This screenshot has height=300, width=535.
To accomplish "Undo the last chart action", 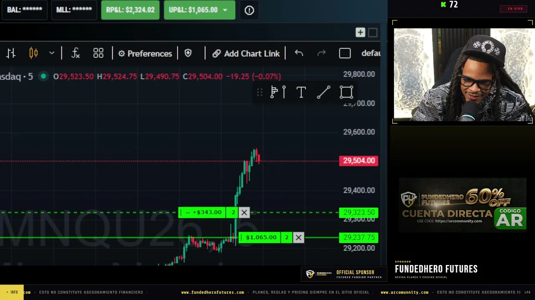I will [299, 53].
